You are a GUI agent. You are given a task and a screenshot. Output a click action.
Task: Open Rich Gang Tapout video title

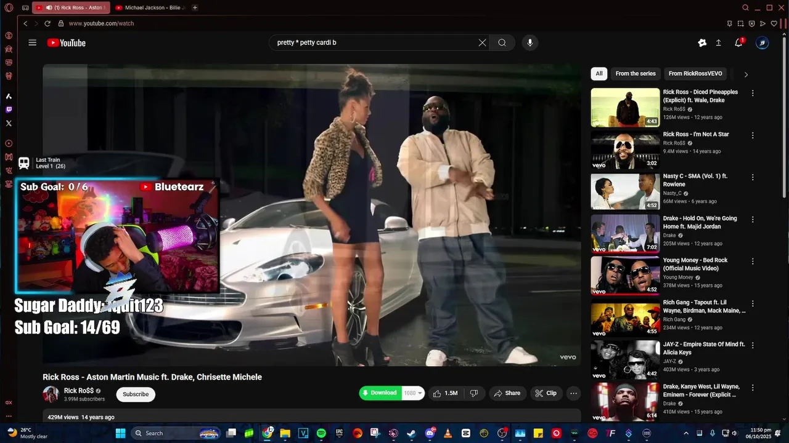pos(704,306)
